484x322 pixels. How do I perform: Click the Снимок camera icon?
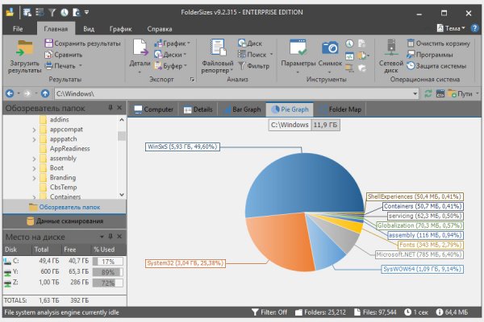[x=330, y=47]
